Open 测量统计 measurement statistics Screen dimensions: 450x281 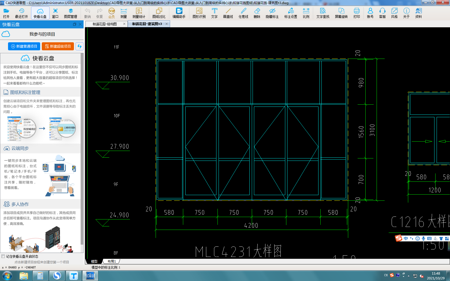pos(139,13)
